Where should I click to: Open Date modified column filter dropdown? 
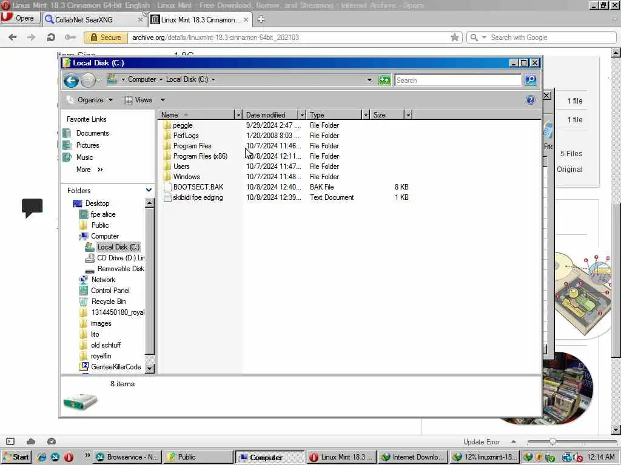click(302, 115)
